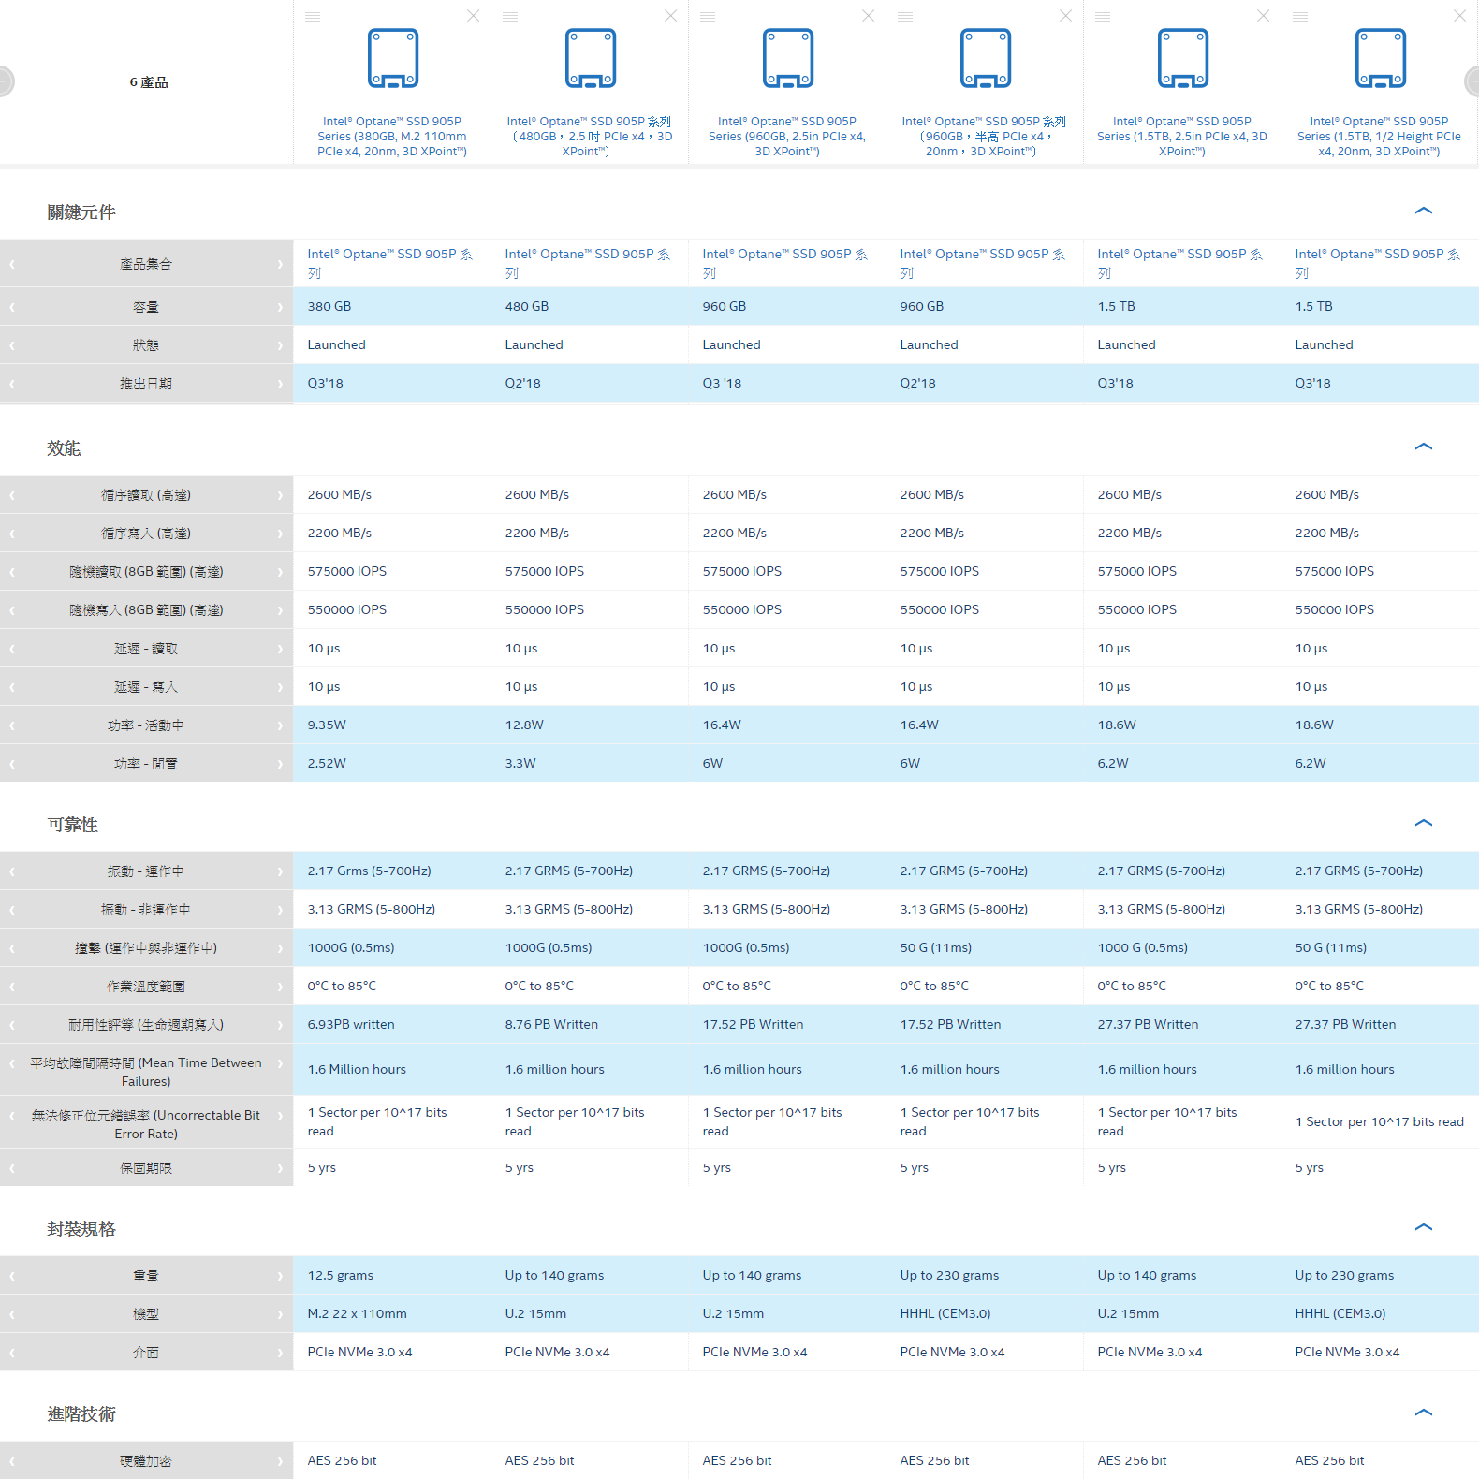Remove the 960GB half-height SSD from comparison
The width and height of the screenshot is (1479, 1479).
[1065, 16]
